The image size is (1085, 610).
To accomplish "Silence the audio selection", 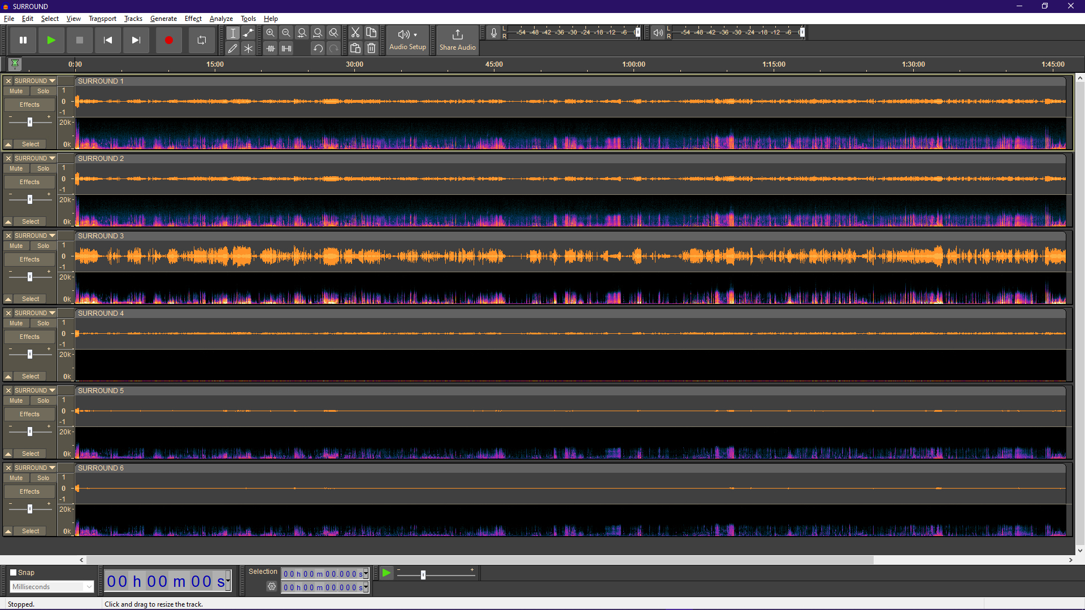I will 287,49.
